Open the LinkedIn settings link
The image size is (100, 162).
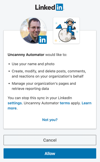(15, 103)
